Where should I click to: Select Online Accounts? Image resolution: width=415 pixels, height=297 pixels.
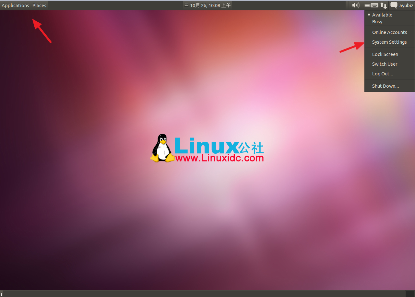[389, 32]
